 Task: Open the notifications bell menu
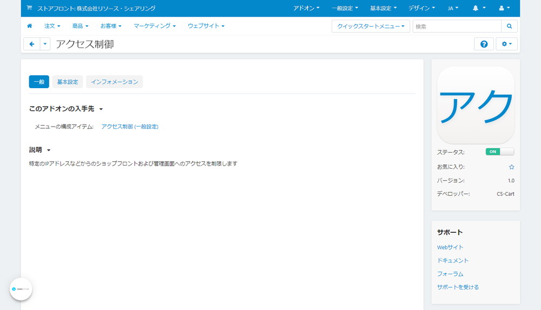click(x=479, y=8)
